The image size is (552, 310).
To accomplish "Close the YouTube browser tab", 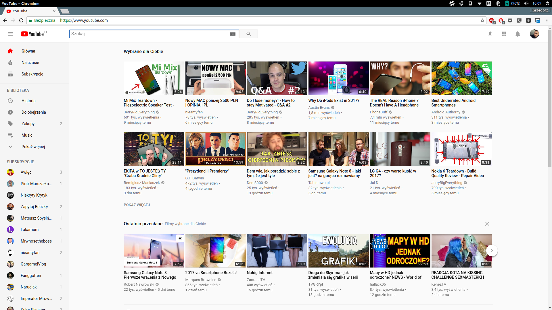I will point(54,11).
